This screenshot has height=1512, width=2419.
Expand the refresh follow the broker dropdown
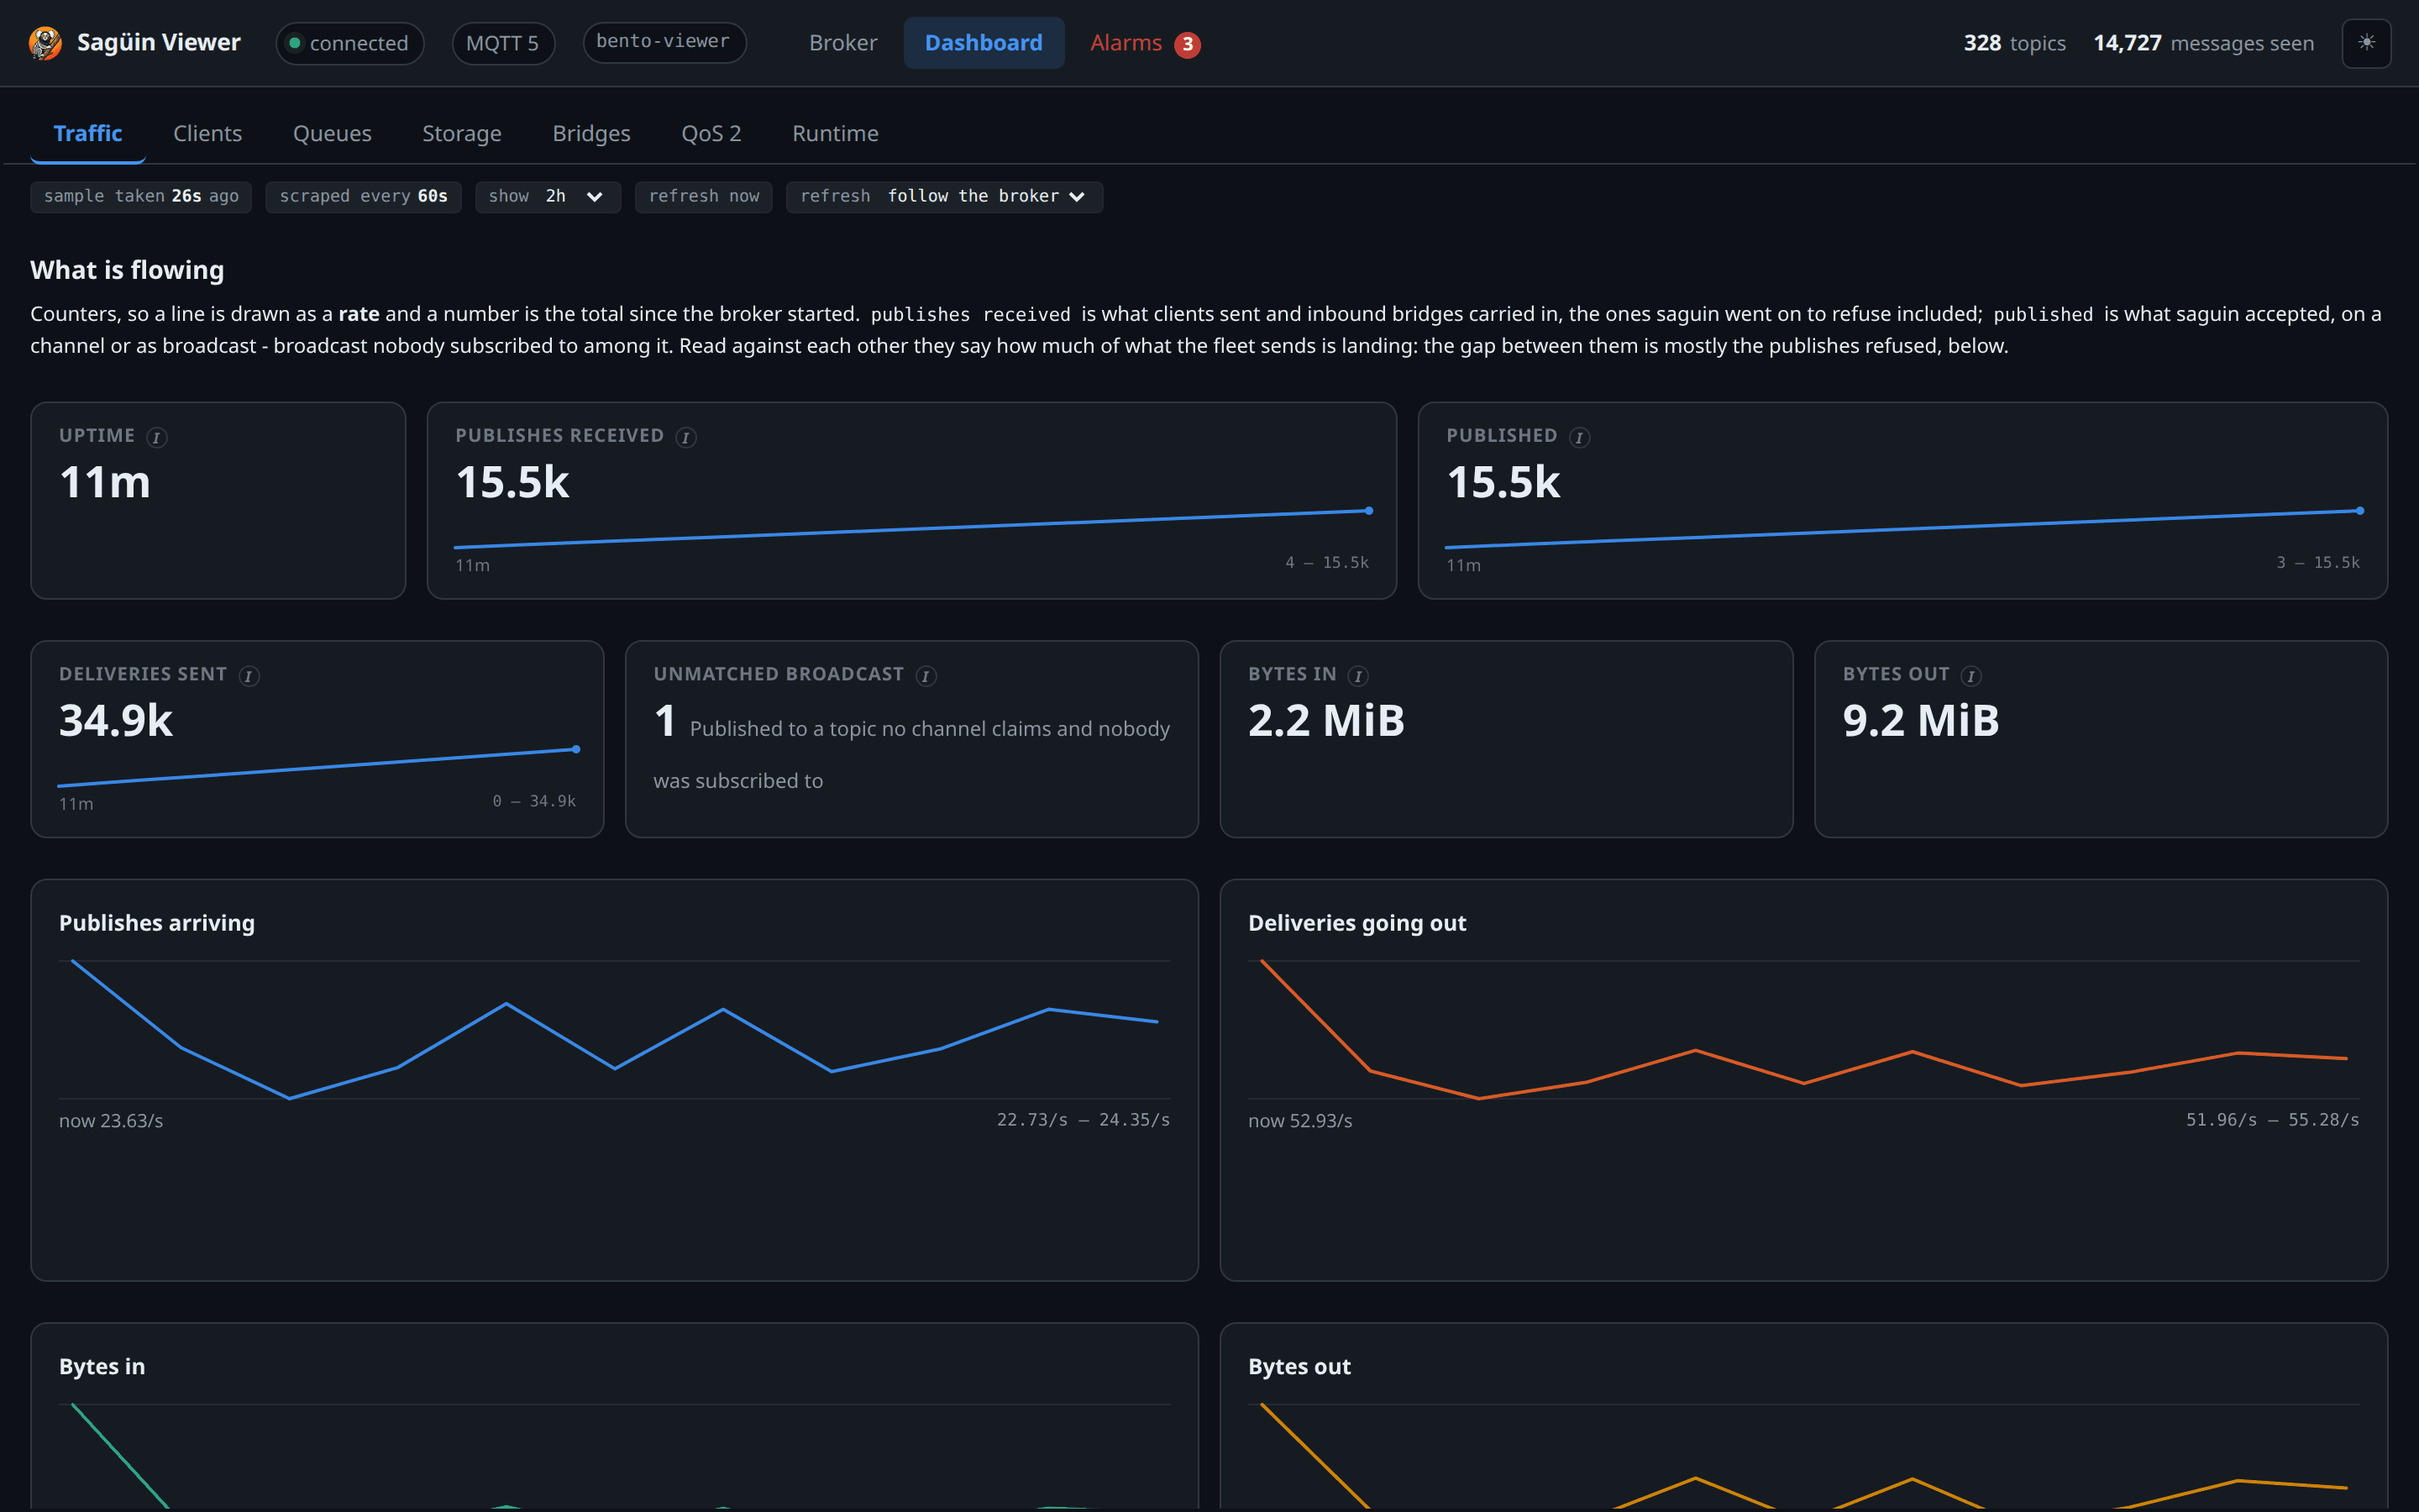pos(945,197)
